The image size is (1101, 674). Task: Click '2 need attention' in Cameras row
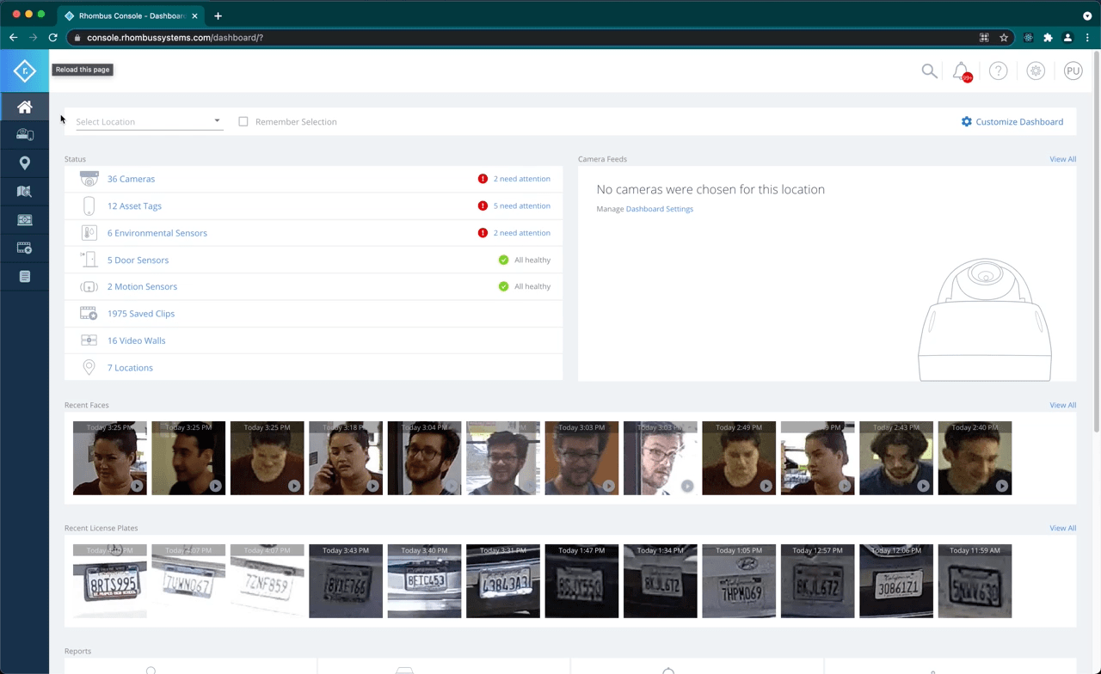[x=521, y=179]
